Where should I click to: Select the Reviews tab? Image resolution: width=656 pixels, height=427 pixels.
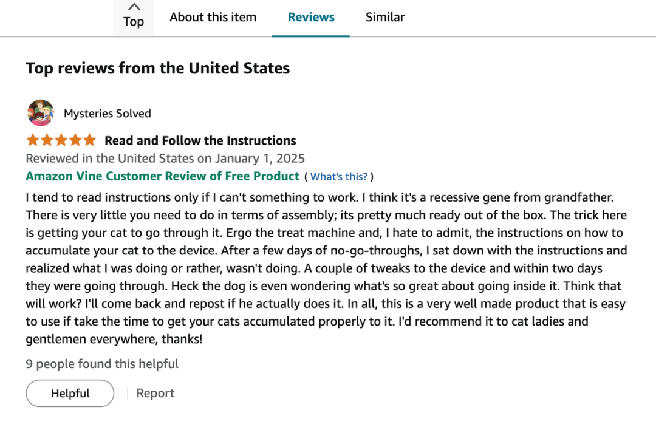click(x=311, y=17)
